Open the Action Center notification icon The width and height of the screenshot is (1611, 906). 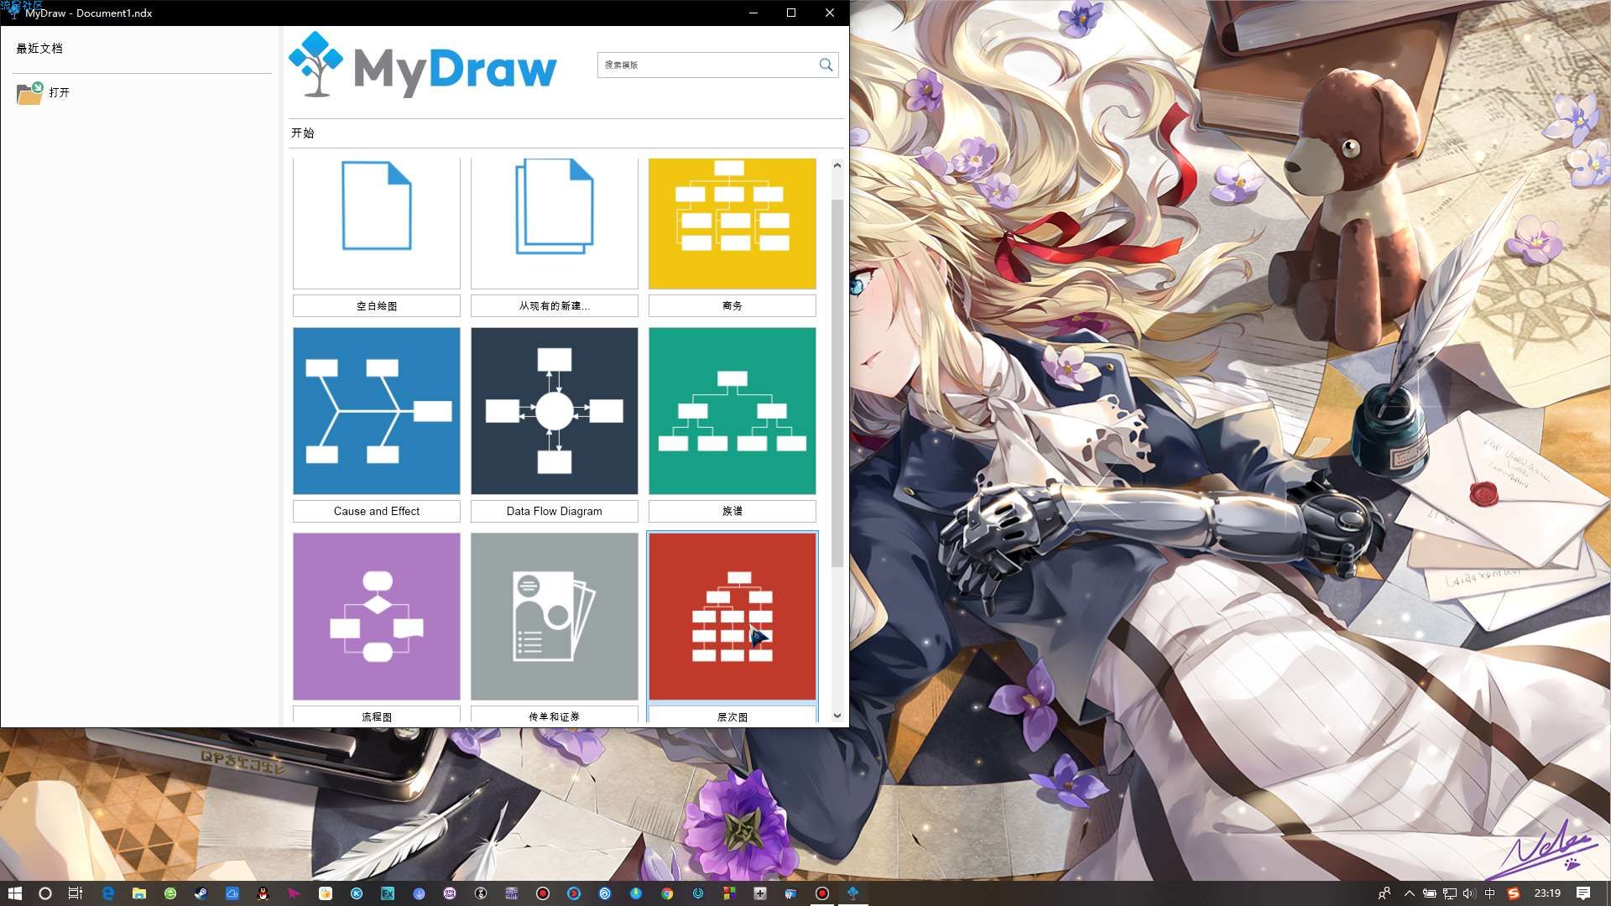pyautogui.click(x=1583, y=893)
